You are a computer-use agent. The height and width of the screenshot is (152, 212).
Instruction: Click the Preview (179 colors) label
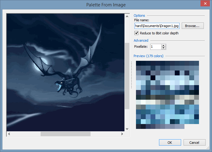tap(148, 56)
